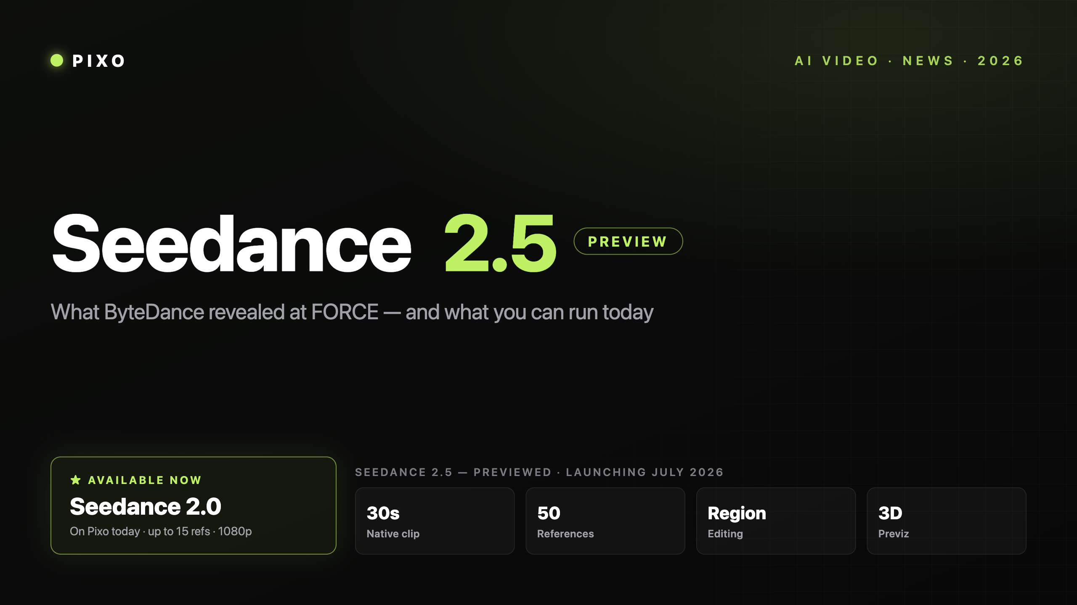The image size is (1077, 605).
Task: Click the header text 'AI VIDEO · NEWS · 2026'
Action: click(909, 61)
